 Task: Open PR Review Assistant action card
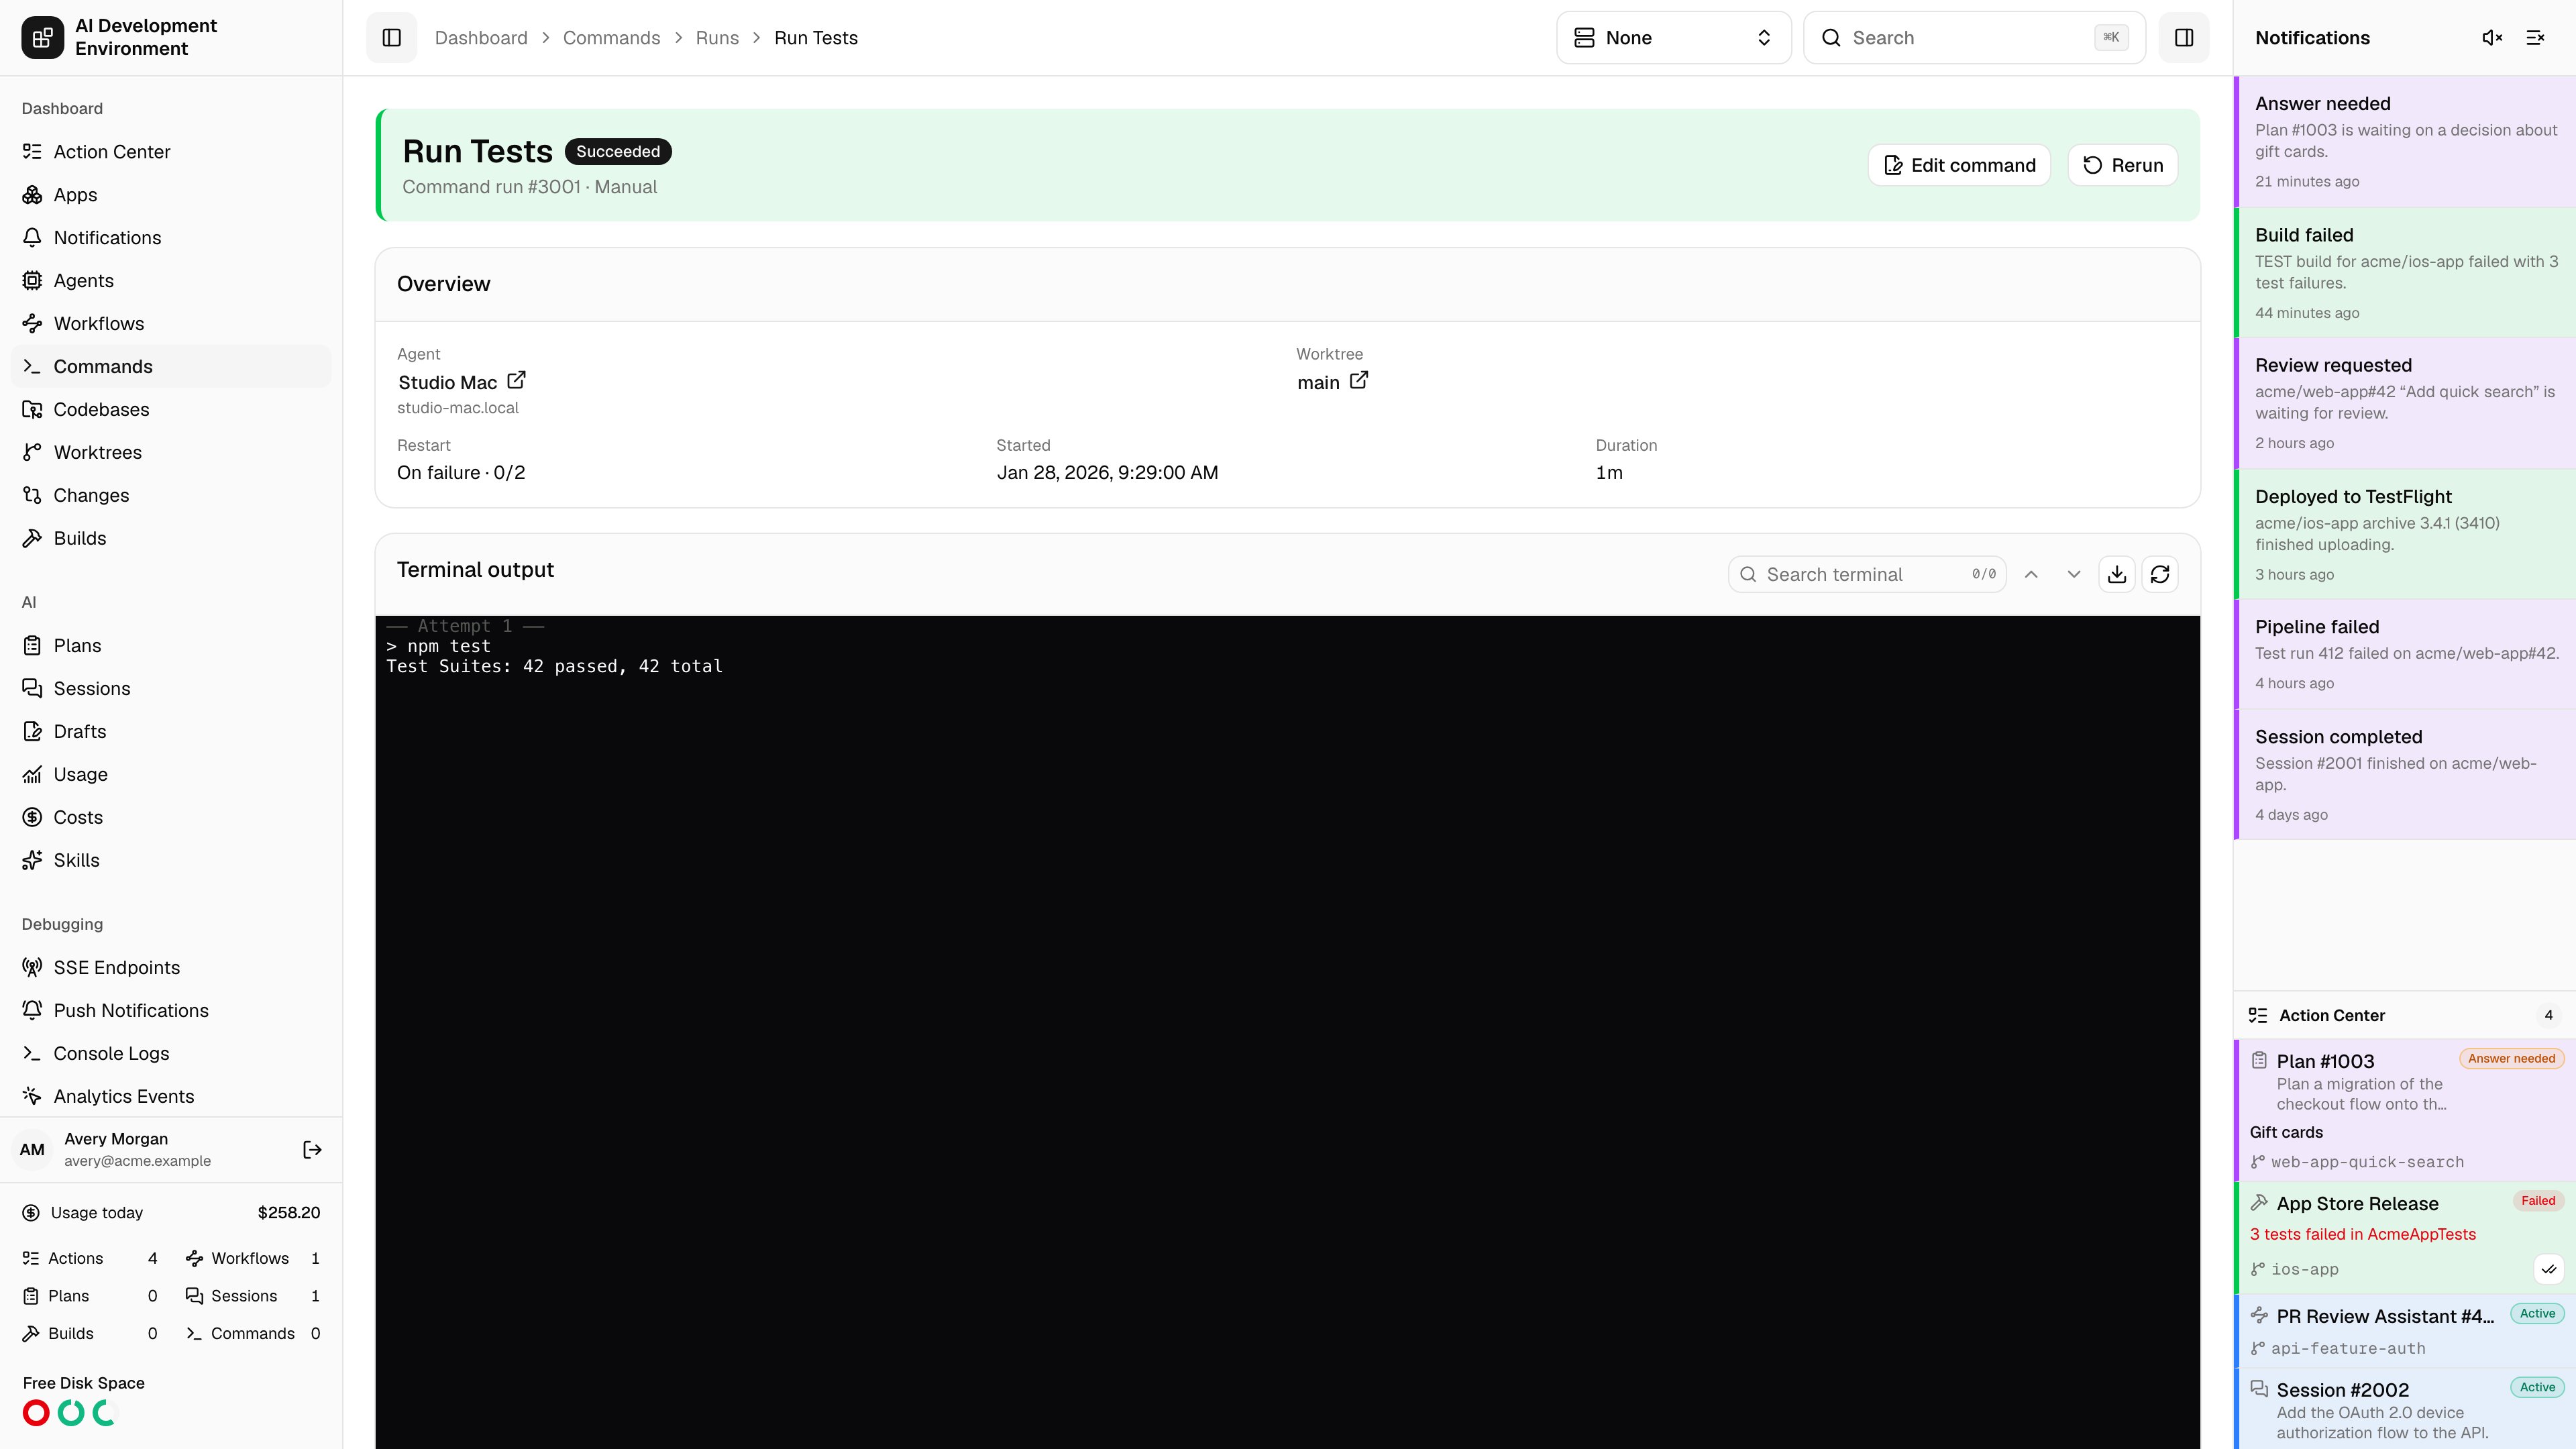click(x=2405, y=1331)
